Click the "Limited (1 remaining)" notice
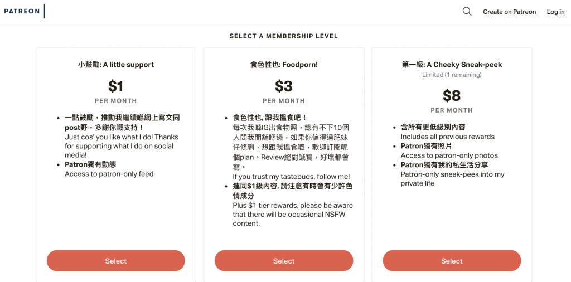The height and width of the screenshot is (282, 571). (452, 75)
